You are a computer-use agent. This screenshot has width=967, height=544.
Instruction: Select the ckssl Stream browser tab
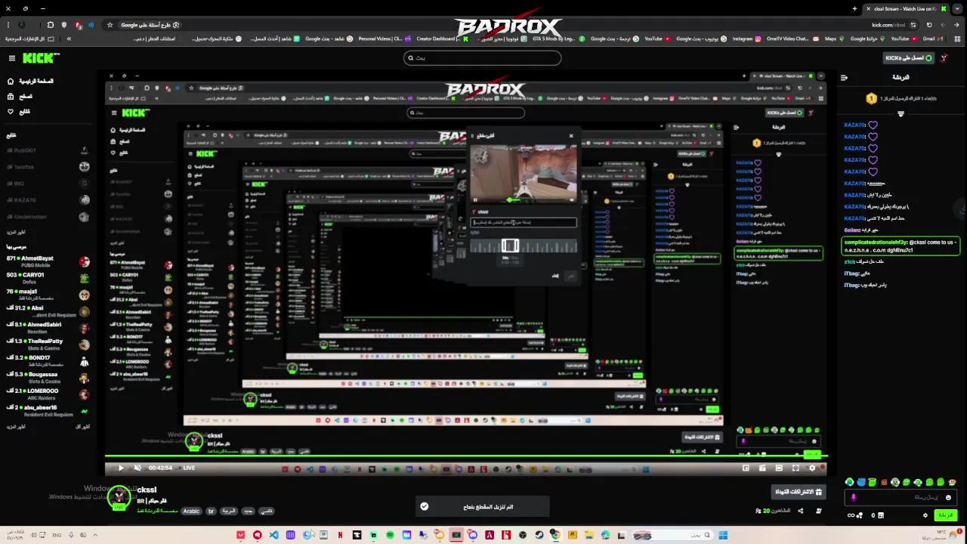coord(905,8)
